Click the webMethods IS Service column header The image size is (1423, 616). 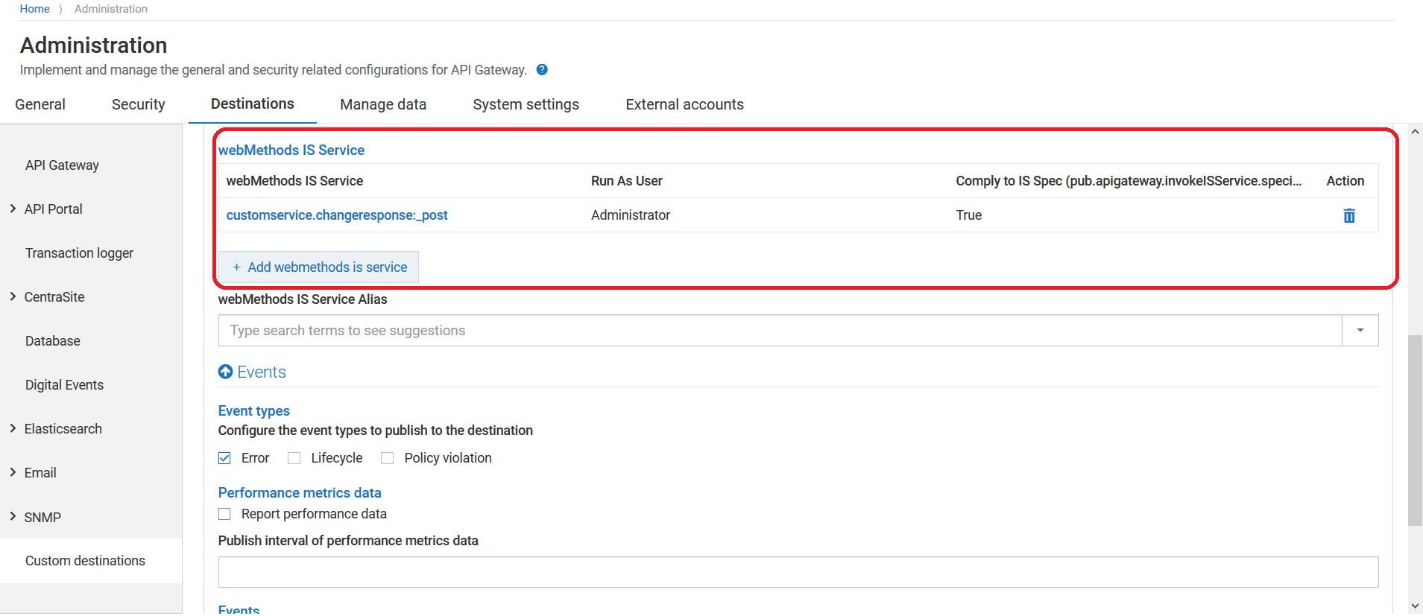pyautogui.click(x=294, y=181)
